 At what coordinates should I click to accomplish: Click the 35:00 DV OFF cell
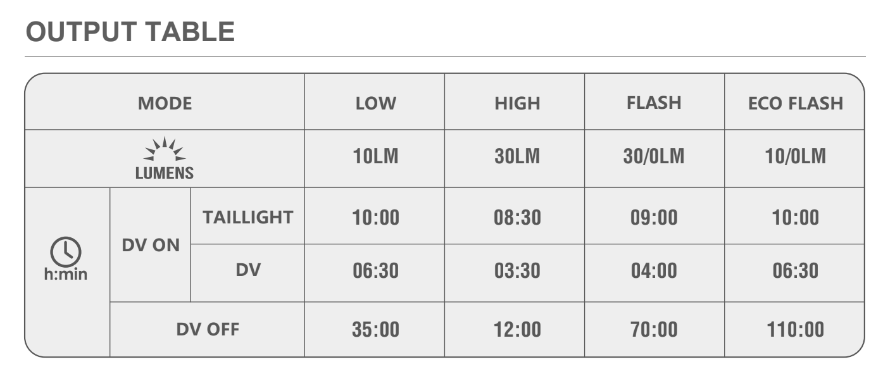(x=375, y=330)
